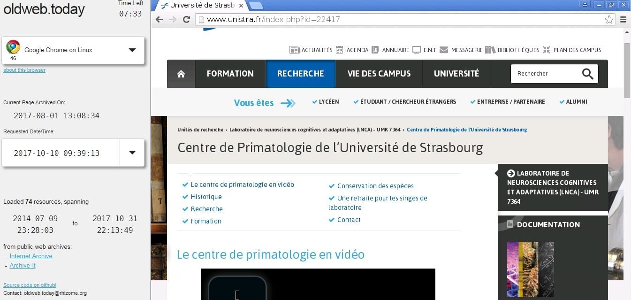Open Actualités via its newspaper icon
Screen dimensions: 631x300
[294, 50]
